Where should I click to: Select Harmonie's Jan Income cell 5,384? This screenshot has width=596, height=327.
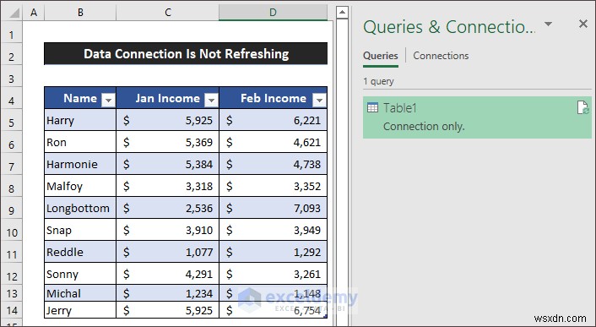click(168, 164)
